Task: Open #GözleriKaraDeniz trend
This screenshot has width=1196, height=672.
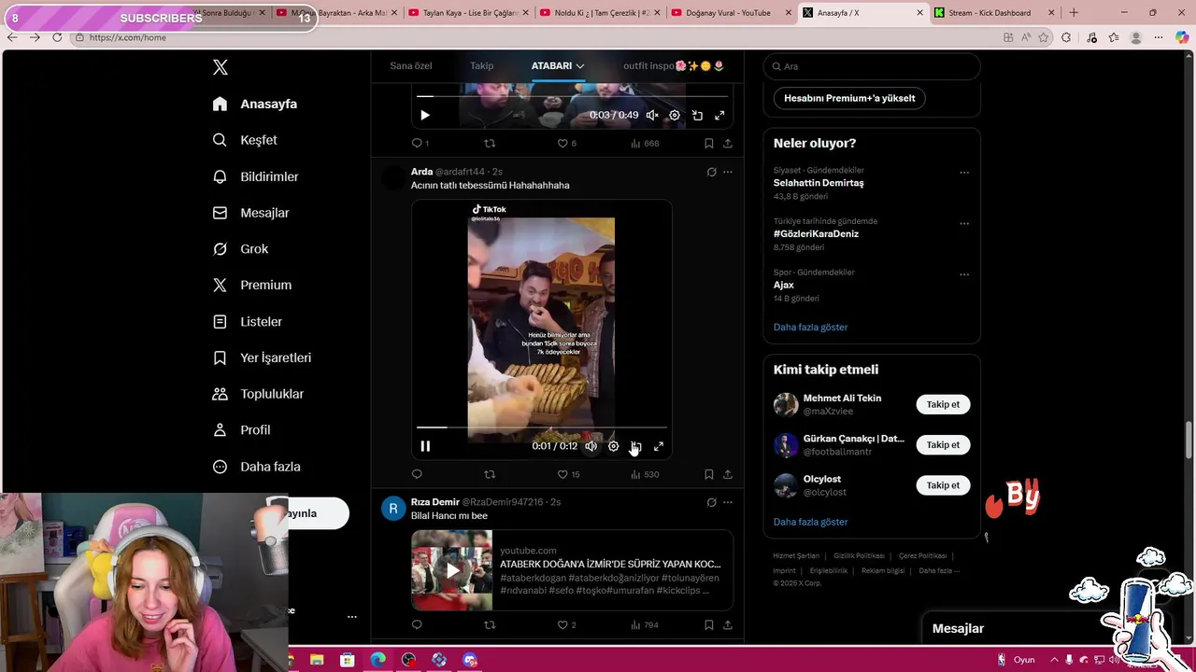Action: point(816,234)
